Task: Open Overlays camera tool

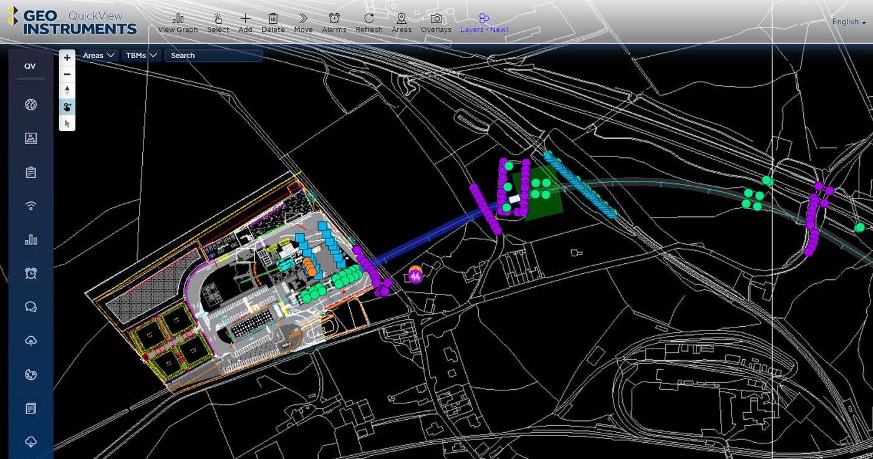Action: 436,23
